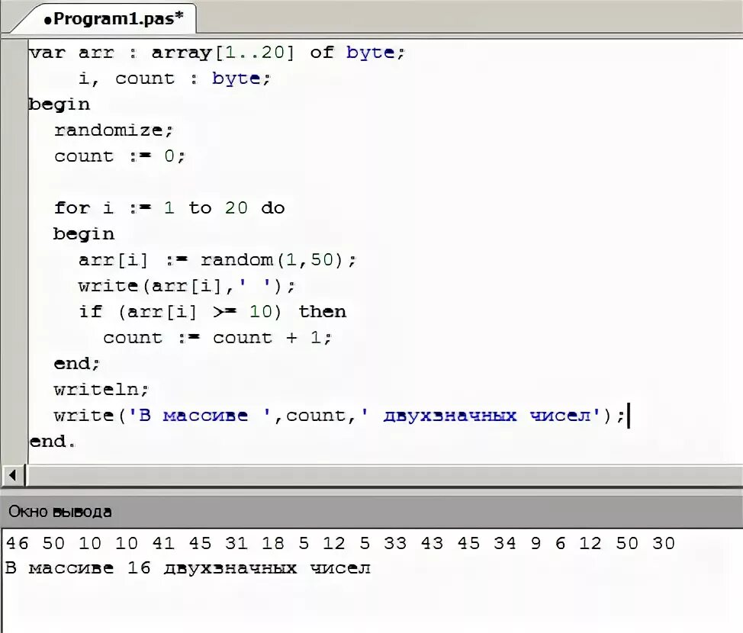Click the 'count := 0;' line
This screenshot has height=633, width=743.
(x=120, y=156)
